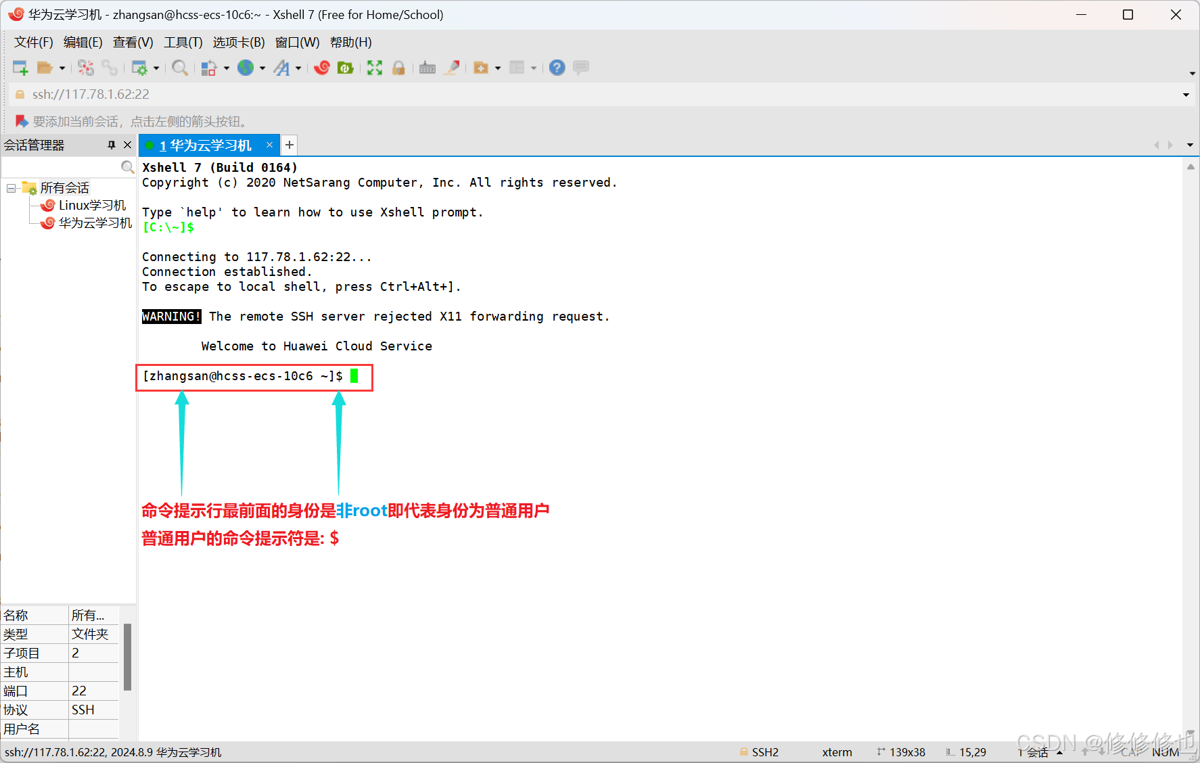Click the 文件夹 value in properties
This screenshot has height=763, width=1200.
(93, 634)
